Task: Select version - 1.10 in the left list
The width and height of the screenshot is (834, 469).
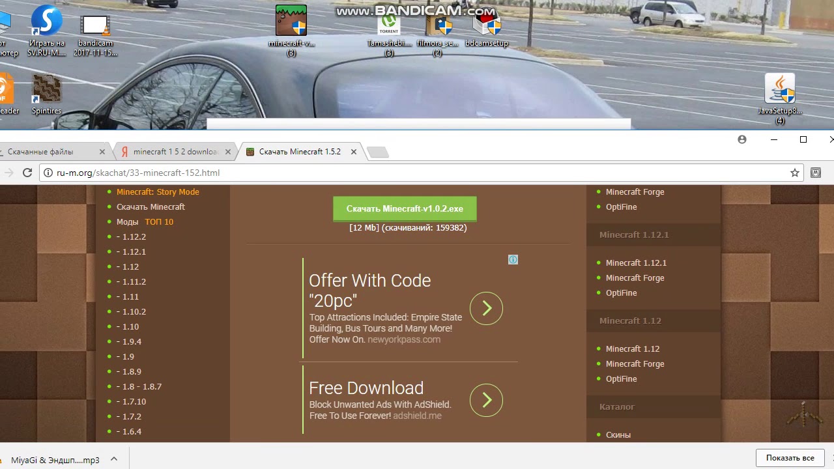Action: [x=128, y=326]
